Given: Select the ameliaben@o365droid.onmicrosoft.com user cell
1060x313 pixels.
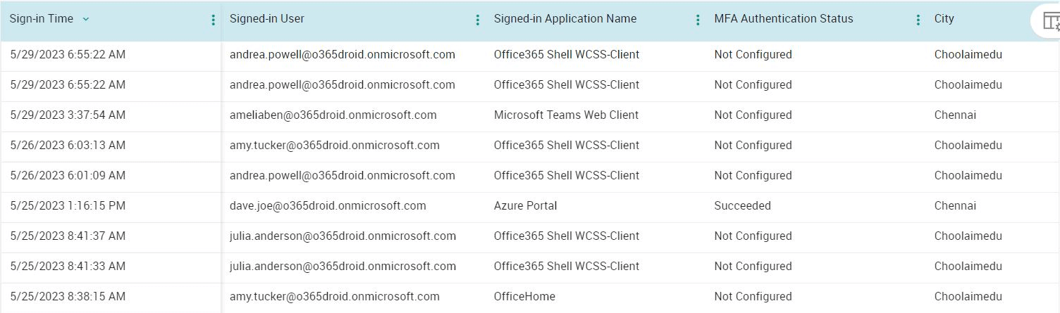Looking at the screenshot, I should tap(333, 115).
